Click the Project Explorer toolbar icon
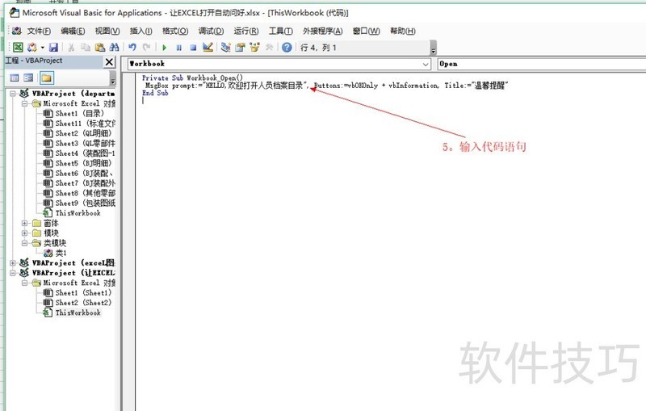The width and height of the screenshot is (646, 411). [225, 48]
